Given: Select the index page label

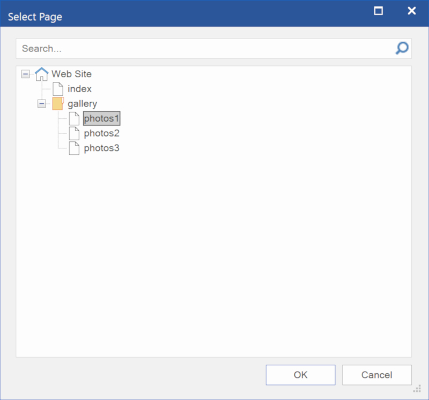Looking at the screenshot, I should coord(79,89).
